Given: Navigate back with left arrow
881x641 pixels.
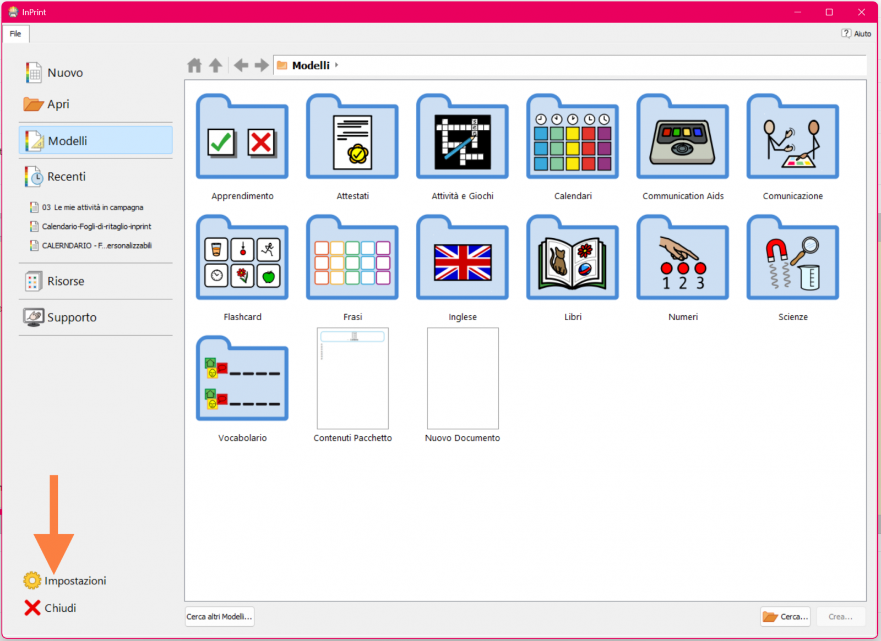Looking at the screenshot, I should click(241, 65).
